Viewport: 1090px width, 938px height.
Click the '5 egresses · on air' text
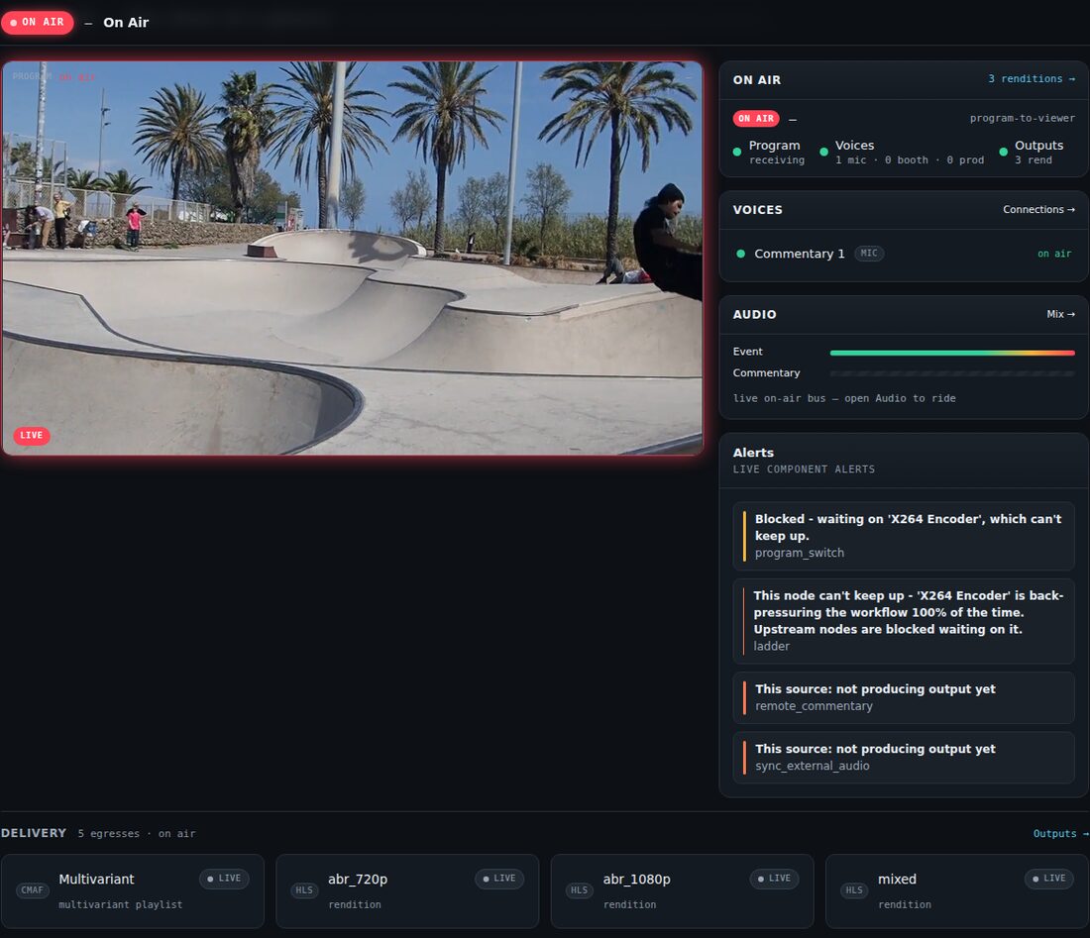[x=137, y=834]
